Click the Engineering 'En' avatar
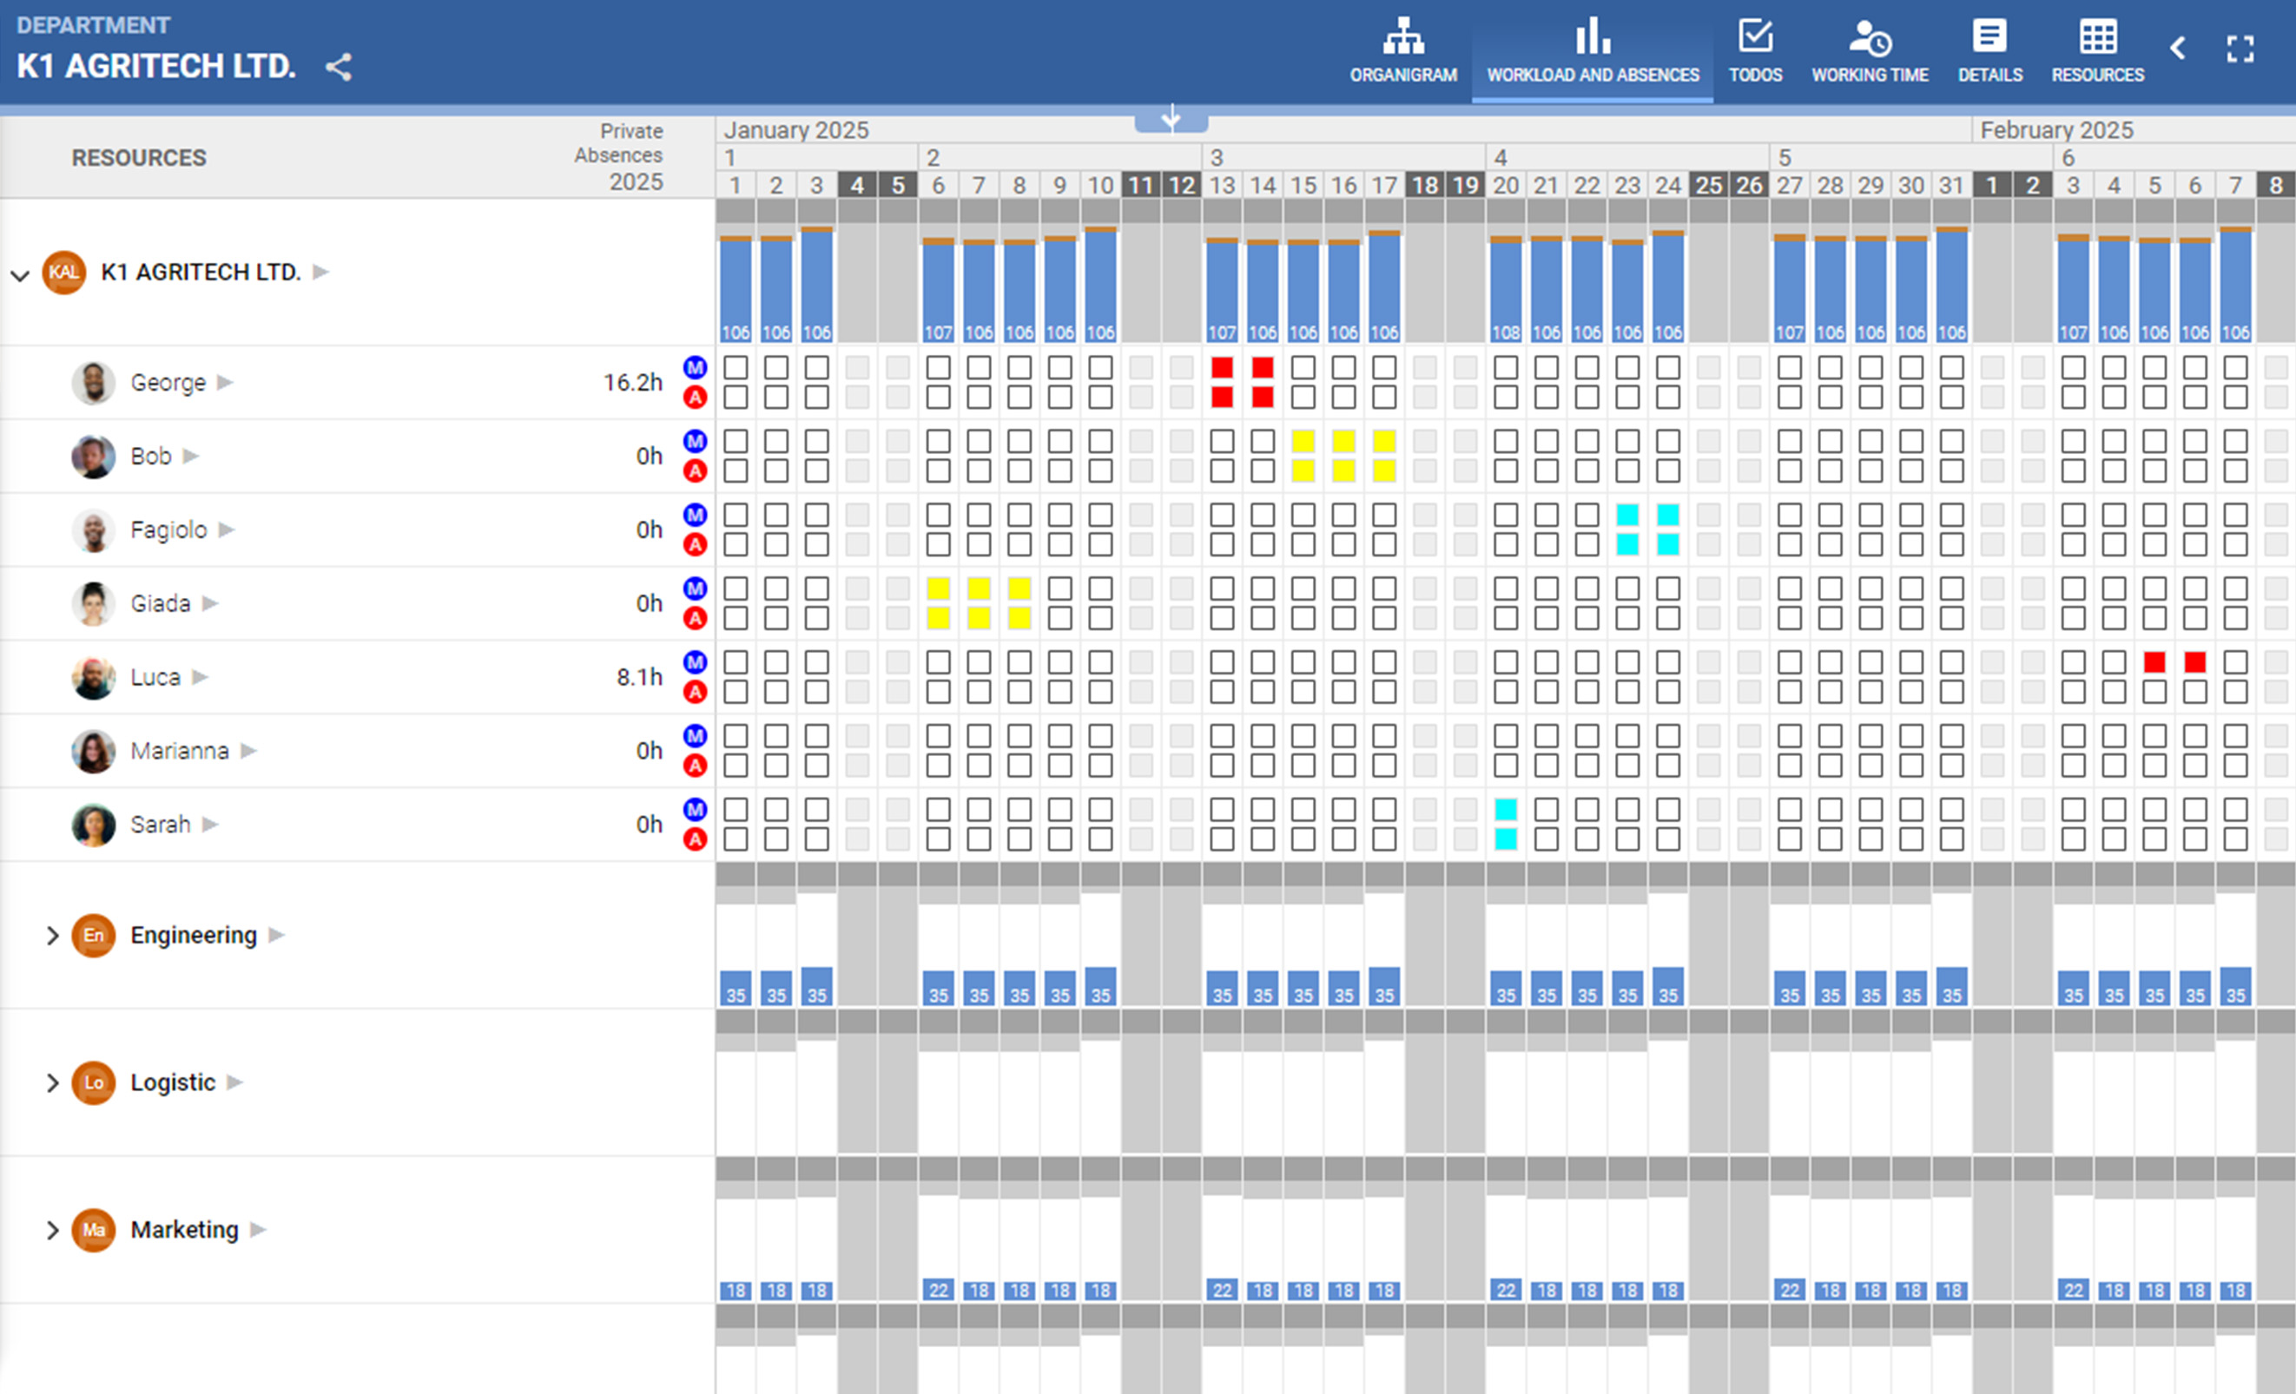 point(93,935)
